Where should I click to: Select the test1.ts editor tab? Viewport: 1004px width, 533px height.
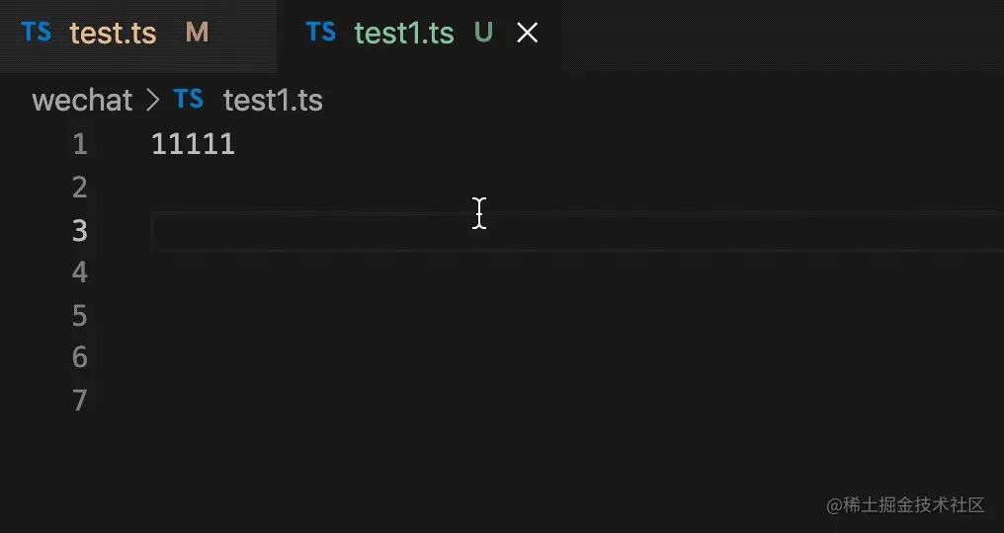tap(404, 33)
